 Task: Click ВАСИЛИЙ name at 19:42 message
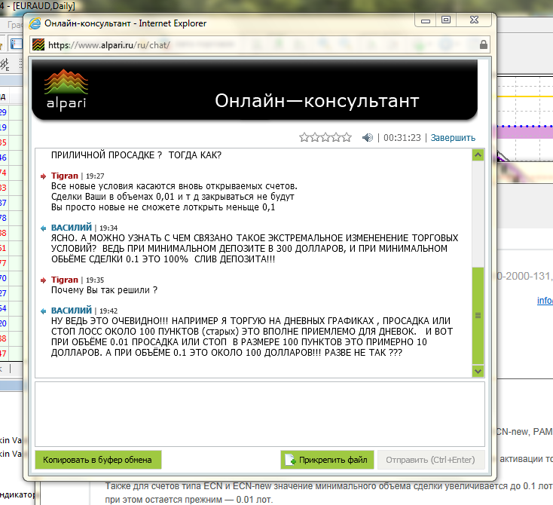click(x=72, y=311)
